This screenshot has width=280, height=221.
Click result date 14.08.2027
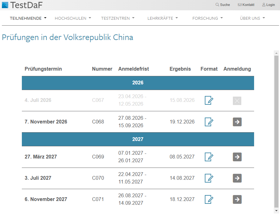[x=182, y=178]
